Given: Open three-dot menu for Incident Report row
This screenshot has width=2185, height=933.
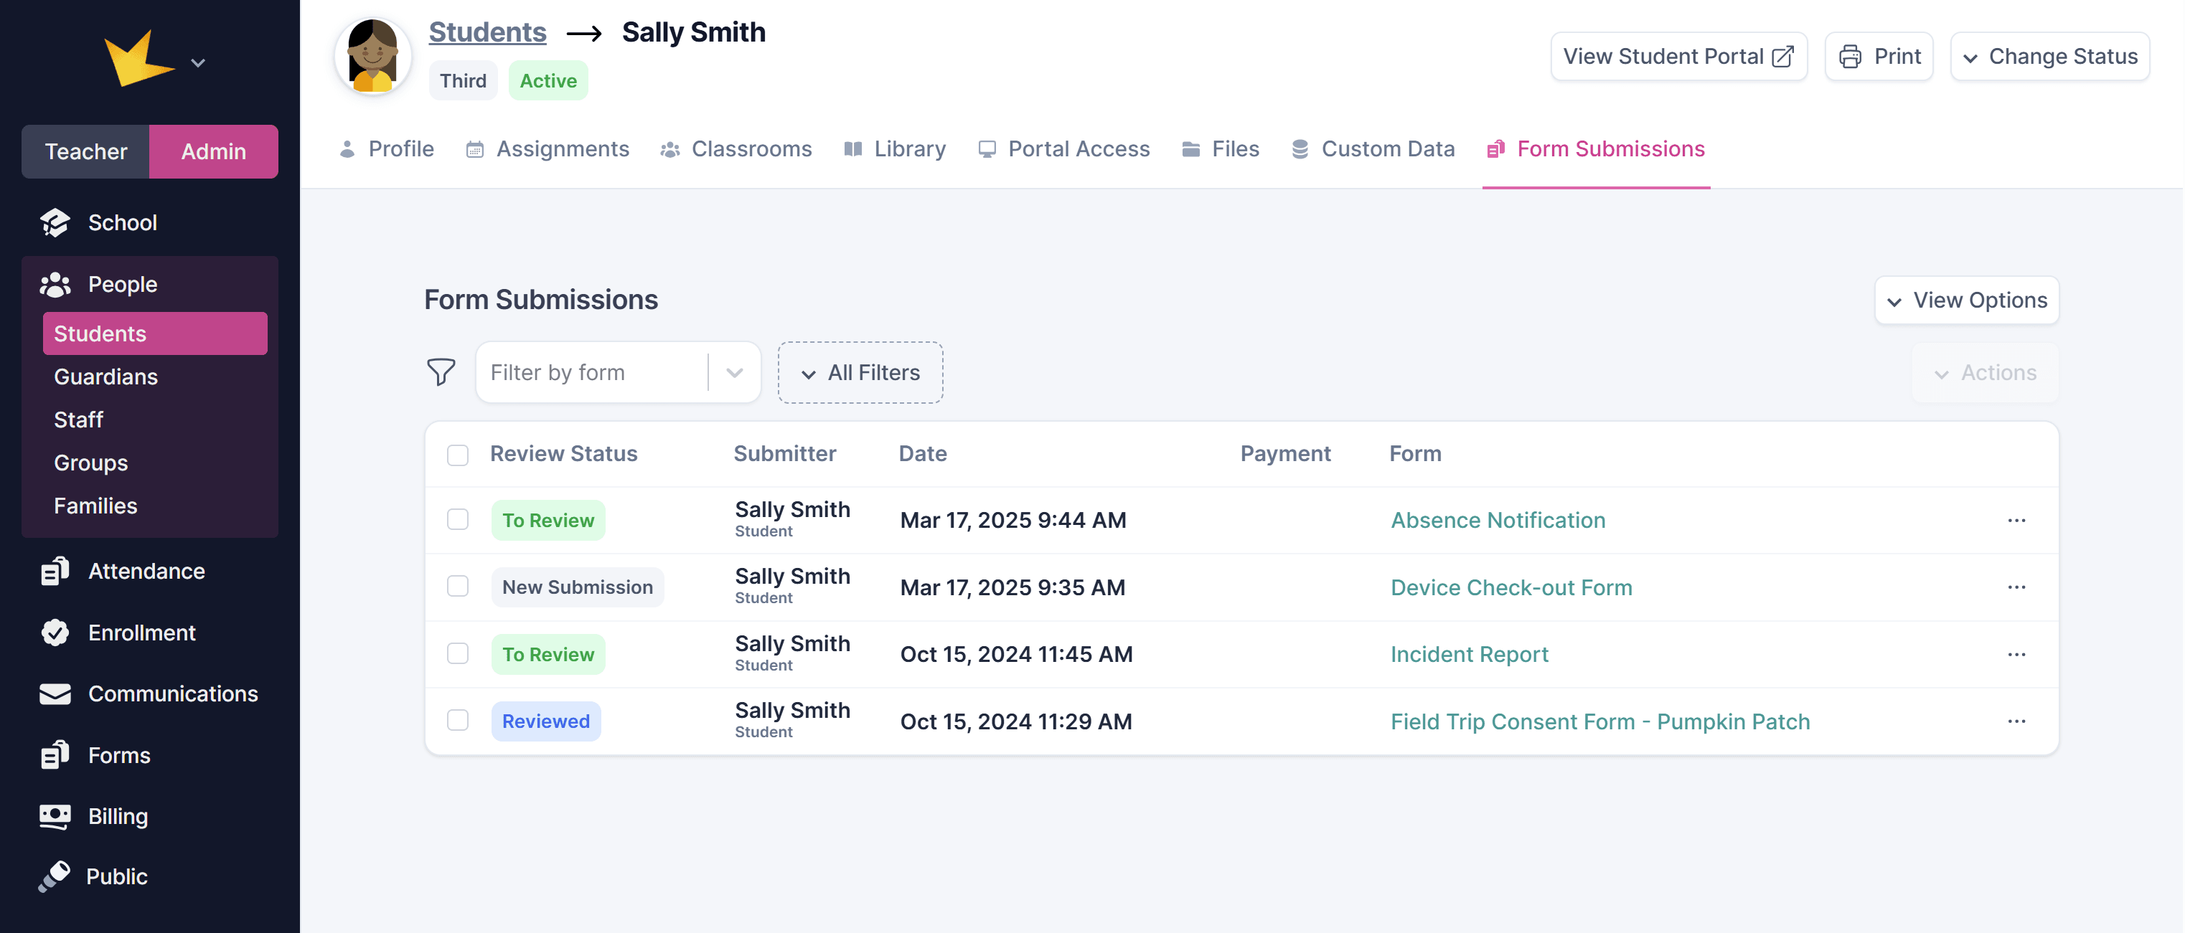Looking at the screenshot, I should [x=2016, y=653].
